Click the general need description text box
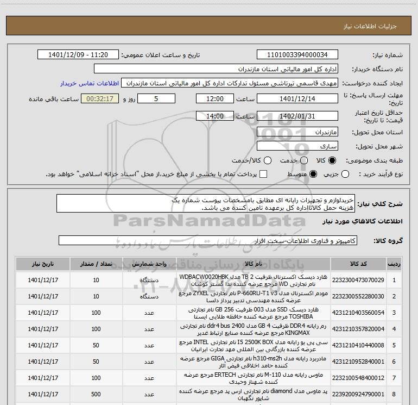 tap(206, 204)
